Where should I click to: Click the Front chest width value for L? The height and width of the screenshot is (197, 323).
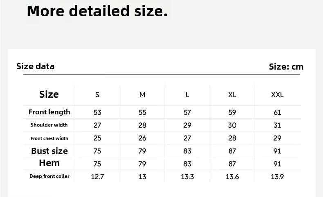click(187, 138)
